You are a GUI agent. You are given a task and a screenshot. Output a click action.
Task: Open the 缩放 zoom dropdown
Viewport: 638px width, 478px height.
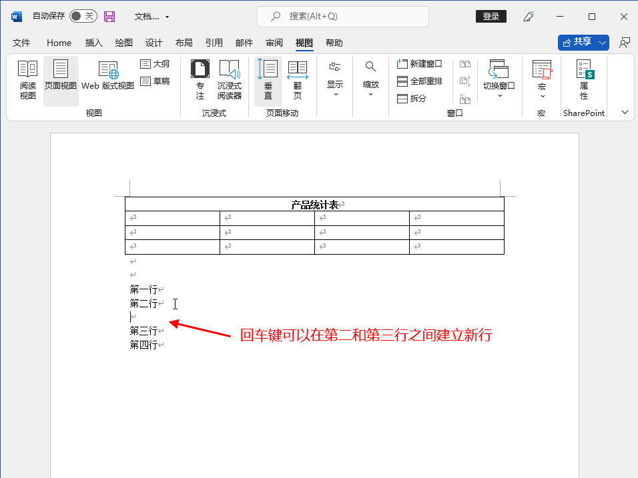coord(370,80)
